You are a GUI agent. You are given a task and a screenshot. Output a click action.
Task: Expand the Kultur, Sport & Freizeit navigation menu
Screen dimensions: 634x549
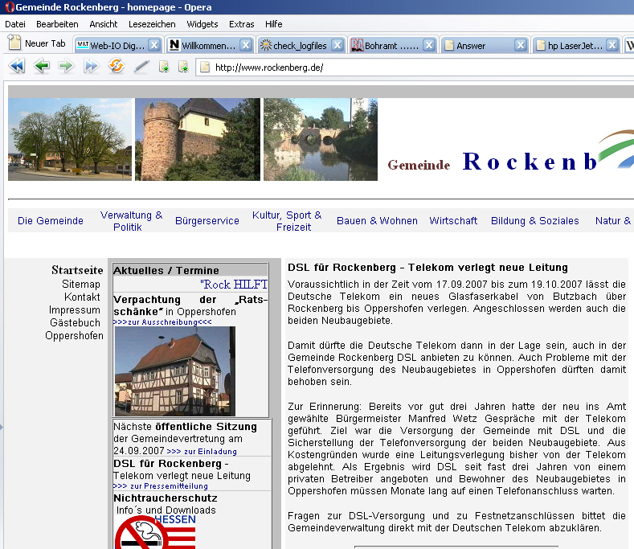287,221
